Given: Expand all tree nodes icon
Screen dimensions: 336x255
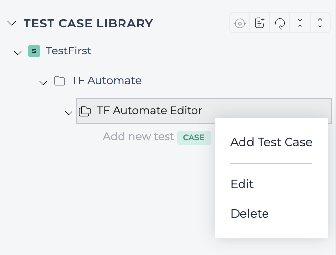Looking at the screenshot, I should [x=320, y=23].
